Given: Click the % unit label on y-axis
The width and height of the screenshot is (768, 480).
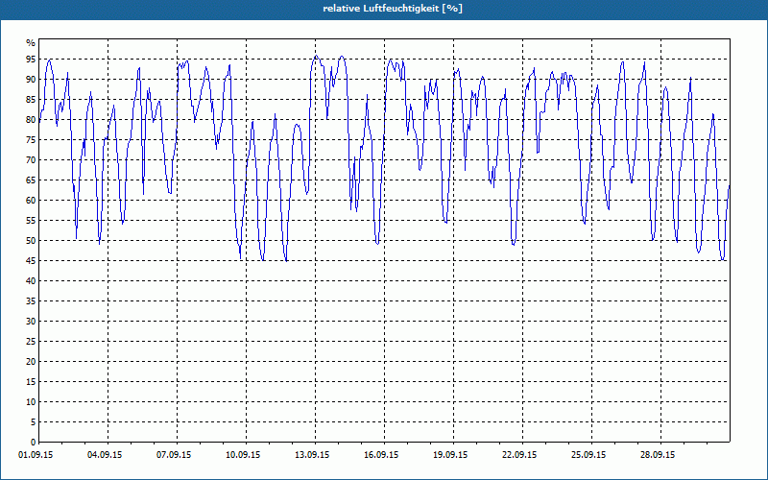Looking at the screenshot, I should (x=31, y=43).
